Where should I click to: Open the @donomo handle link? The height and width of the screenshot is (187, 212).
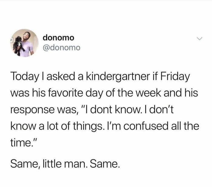(x=61, y=48)
